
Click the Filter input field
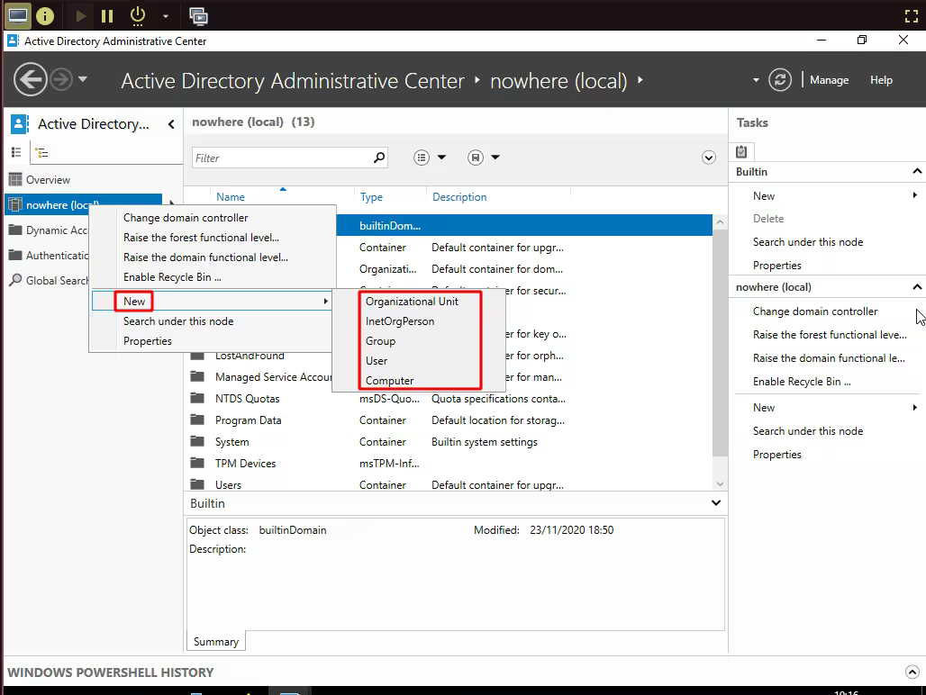pos(282,158)
